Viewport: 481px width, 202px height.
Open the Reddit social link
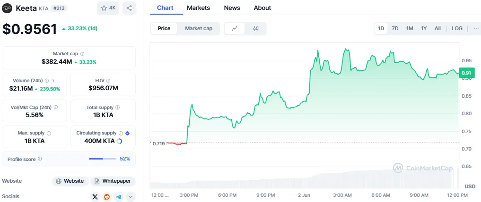coord(107,197)
